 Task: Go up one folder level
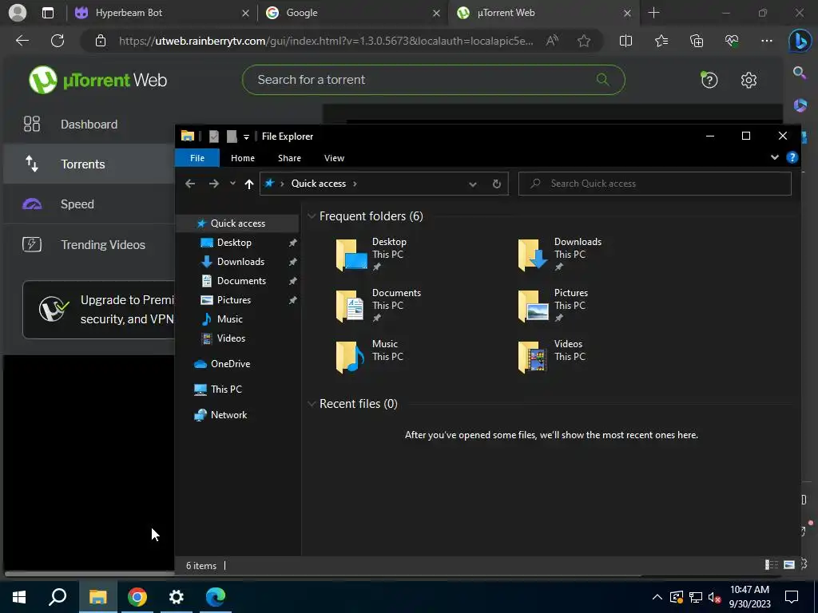click(249, 184)
